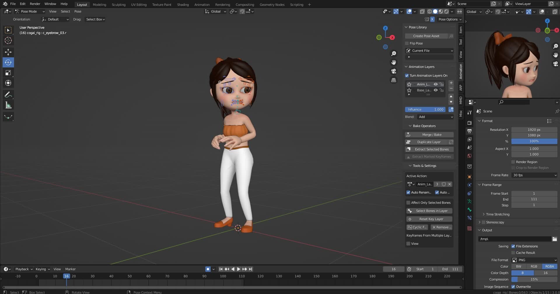Adjust the Influence slider
The image size is (560, 294).
click(x=425, y=109)
